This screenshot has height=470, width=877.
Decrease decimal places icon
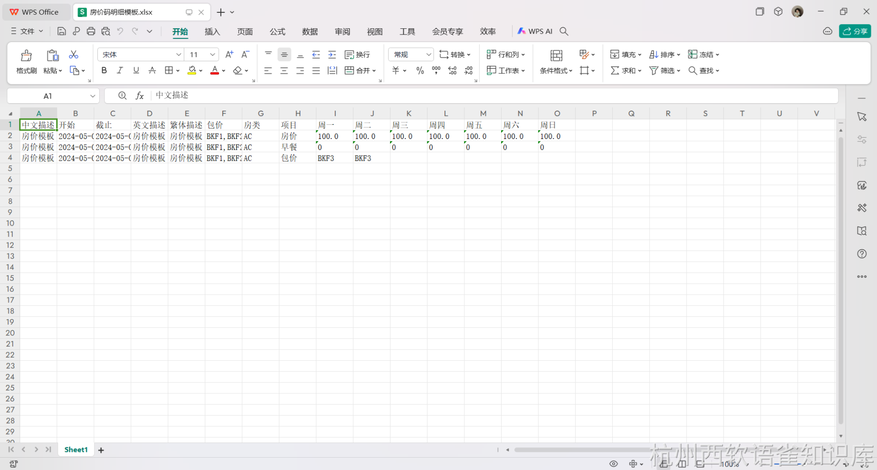tap(468, 70)
